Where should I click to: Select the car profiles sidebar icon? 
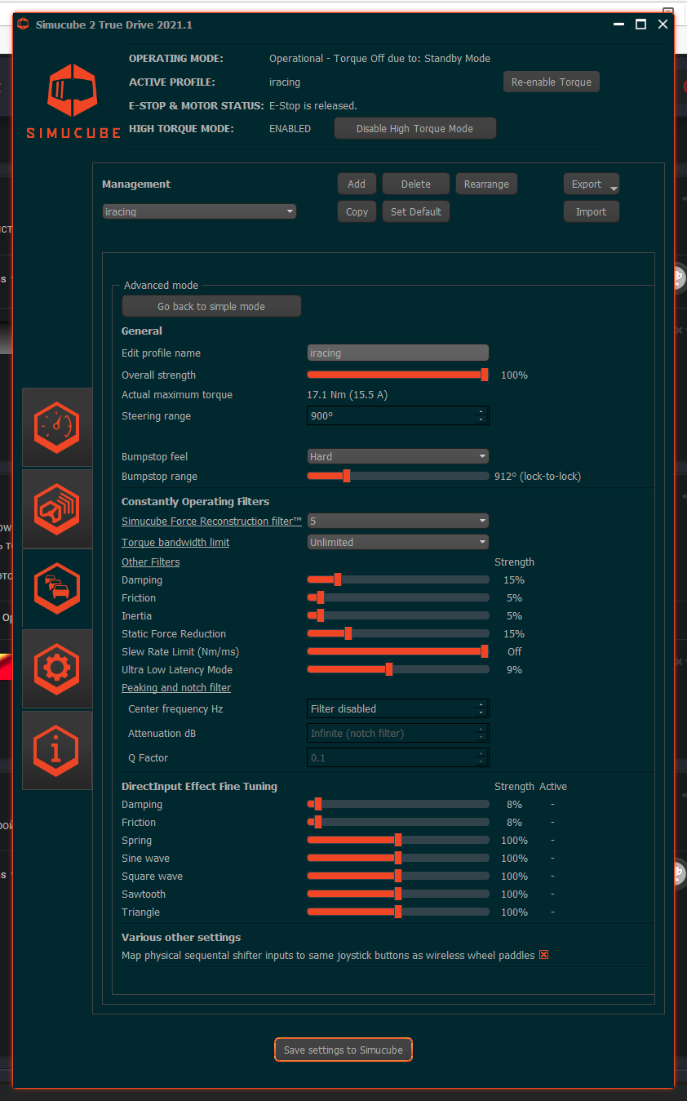pos(56,588)
